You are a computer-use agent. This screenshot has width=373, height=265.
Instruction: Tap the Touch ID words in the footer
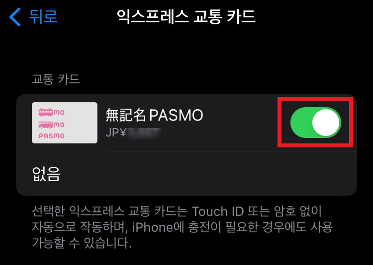point(218,211)
